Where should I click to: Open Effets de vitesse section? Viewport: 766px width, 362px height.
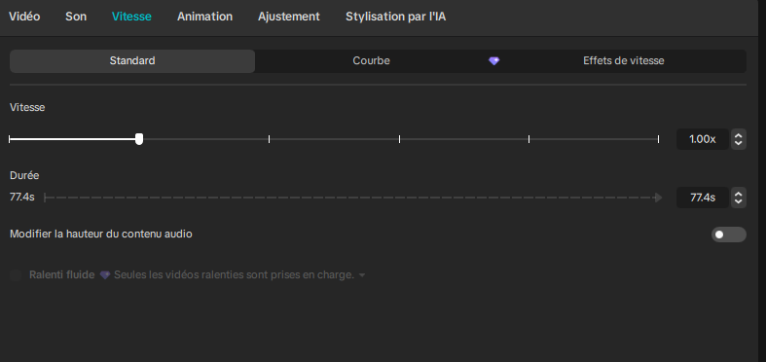tap(623, 61)
